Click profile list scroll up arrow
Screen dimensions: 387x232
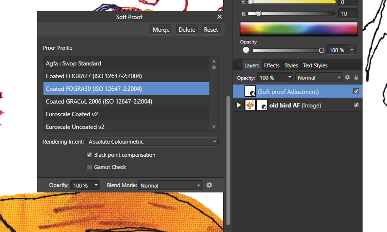tap(214, 61)
